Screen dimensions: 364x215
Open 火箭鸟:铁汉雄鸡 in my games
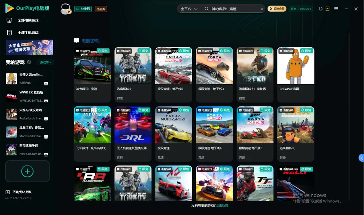(x=27, y=114)
